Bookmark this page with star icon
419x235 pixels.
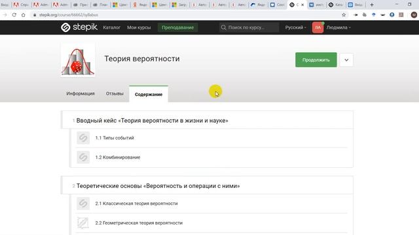(344, 15)
